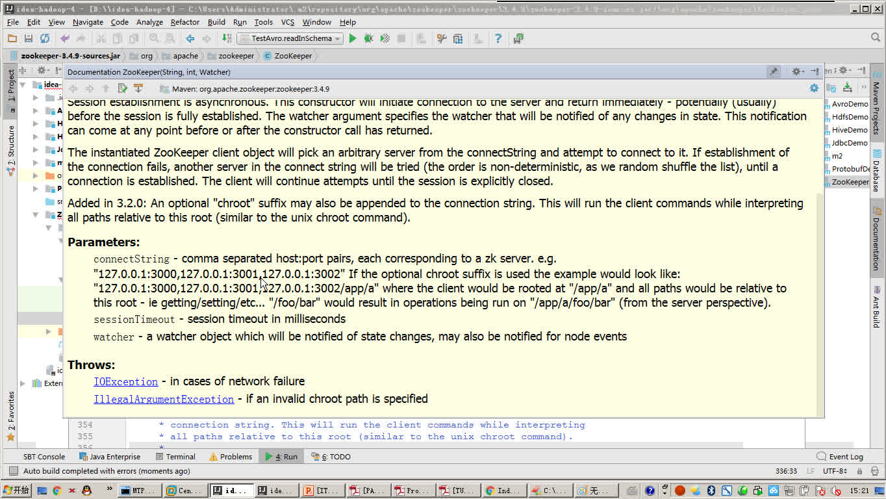Click the last icon in the main toolbar
This screenshot has width=886, height=499.
tap(518, 39)
